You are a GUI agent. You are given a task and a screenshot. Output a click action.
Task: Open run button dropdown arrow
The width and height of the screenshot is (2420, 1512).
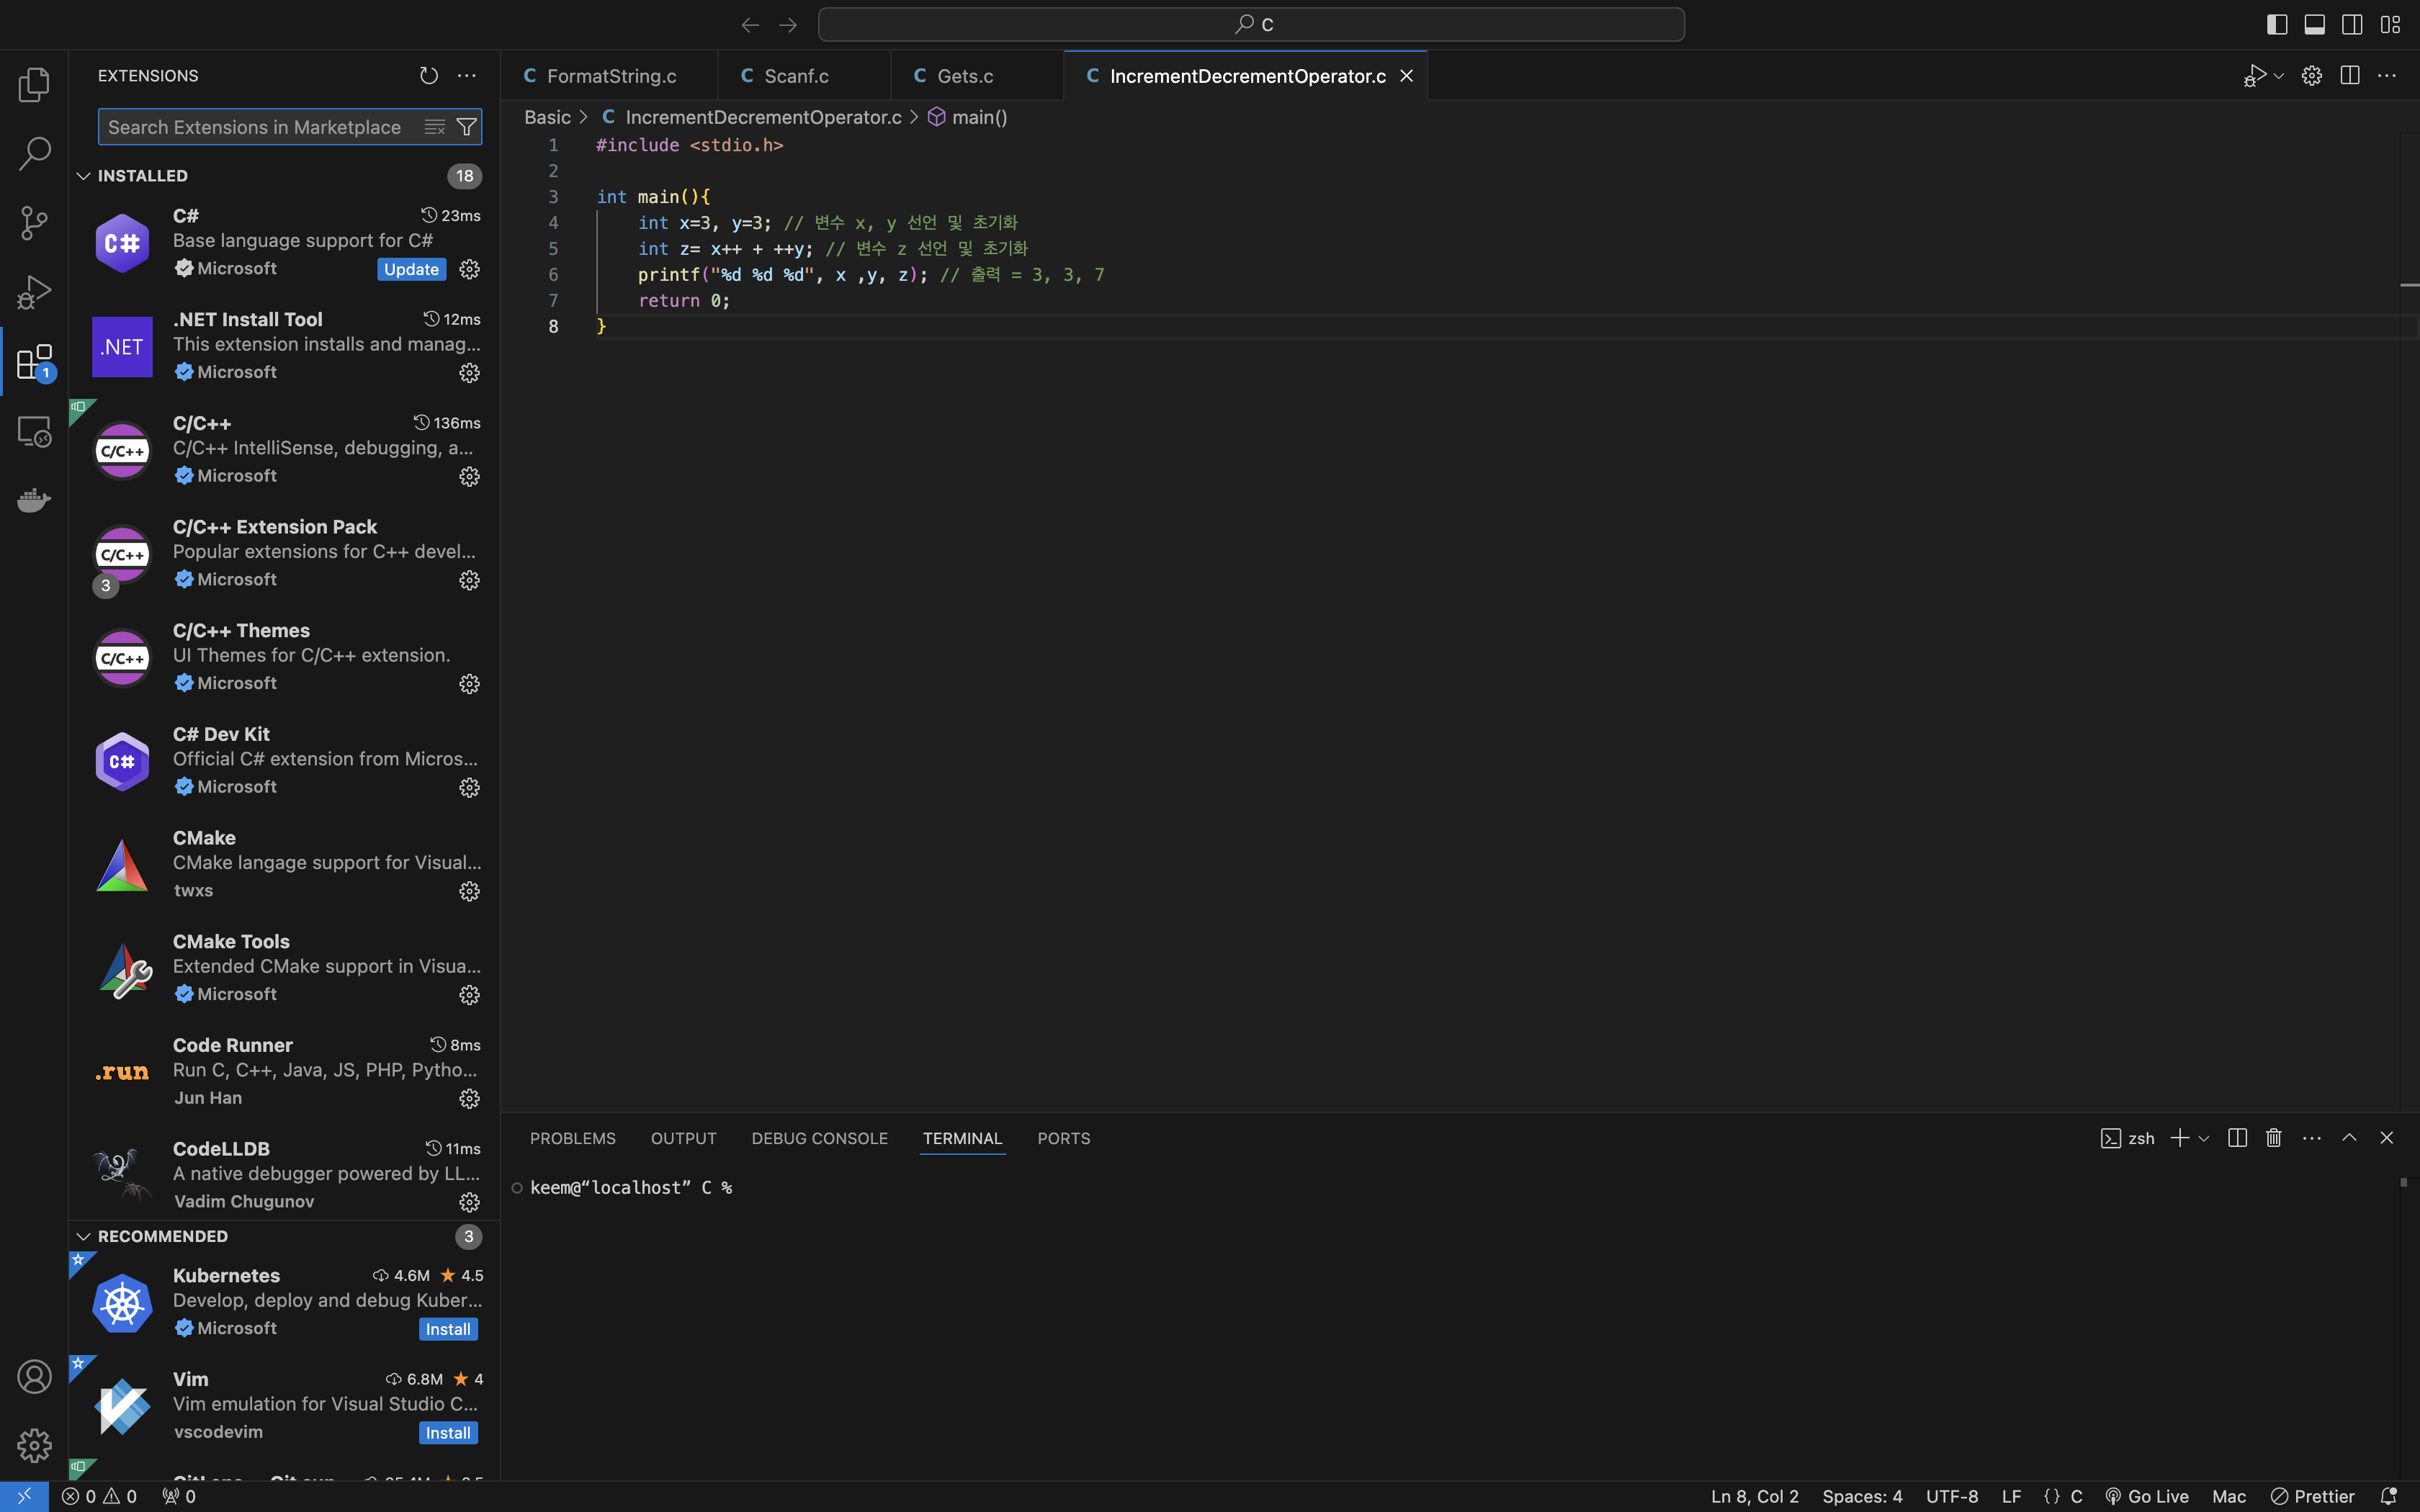(2279, 76)
